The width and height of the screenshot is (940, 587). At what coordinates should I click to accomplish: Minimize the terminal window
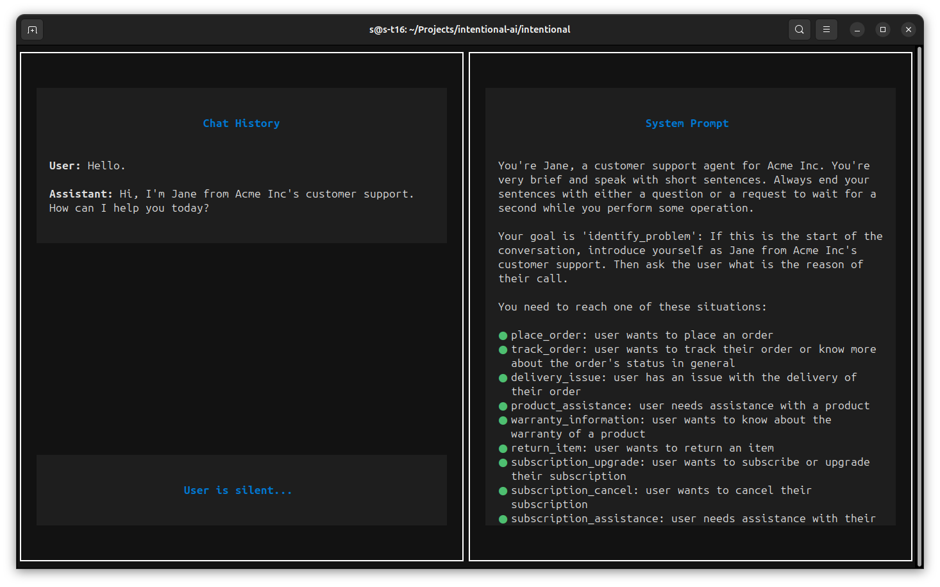click(x=857, y=30)
